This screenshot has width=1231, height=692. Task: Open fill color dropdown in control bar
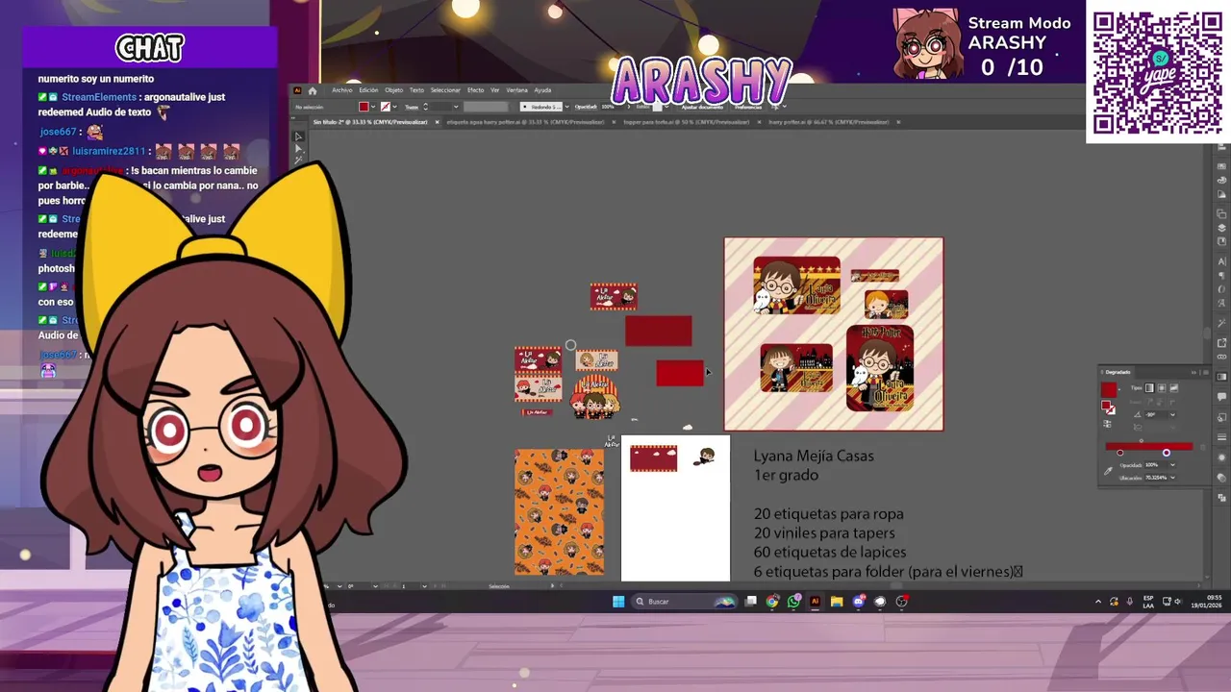(x=373, y=107)
